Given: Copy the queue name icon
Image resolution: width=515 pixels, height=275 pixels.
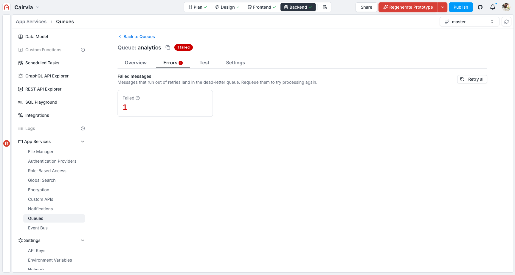Looking at the screenshot, I should point(168,47).
